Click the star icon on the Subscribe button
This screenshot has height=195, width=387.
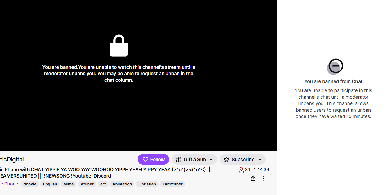[x=226, y=159]
